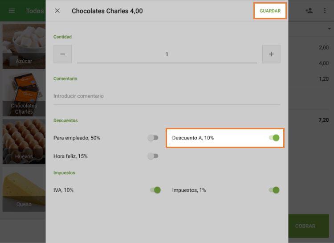This screenshot has height=243, width=334.
Task: Click the Introducir comentario field
Action: (x=167, y=96)
